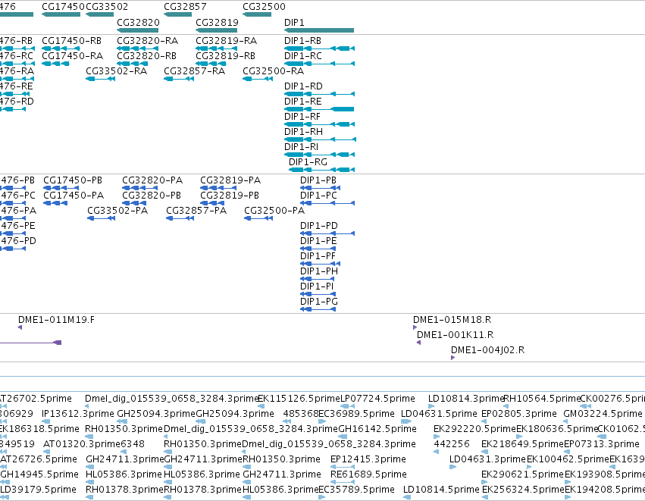The width and height of the screenshot is (645, 501).
Task: Select the EK292220.5prime EST label
Action: [475, 430]
